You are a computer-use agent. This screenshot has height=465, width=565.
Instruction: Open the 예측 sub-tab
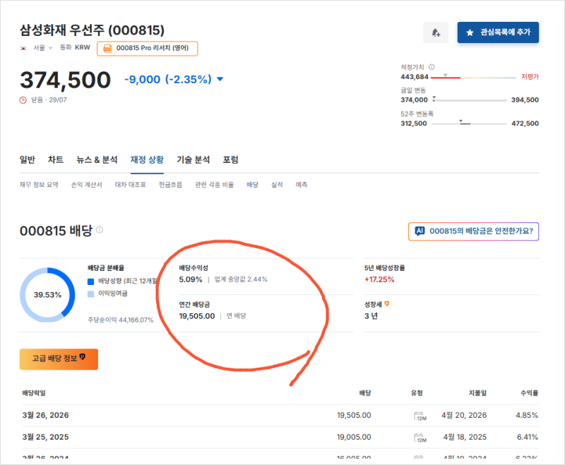point(302,185)
